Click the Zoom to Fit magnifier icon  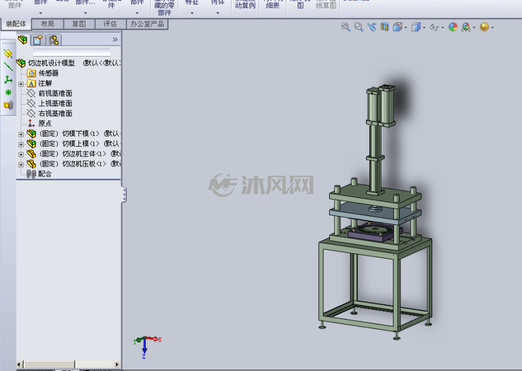(346, 27)
